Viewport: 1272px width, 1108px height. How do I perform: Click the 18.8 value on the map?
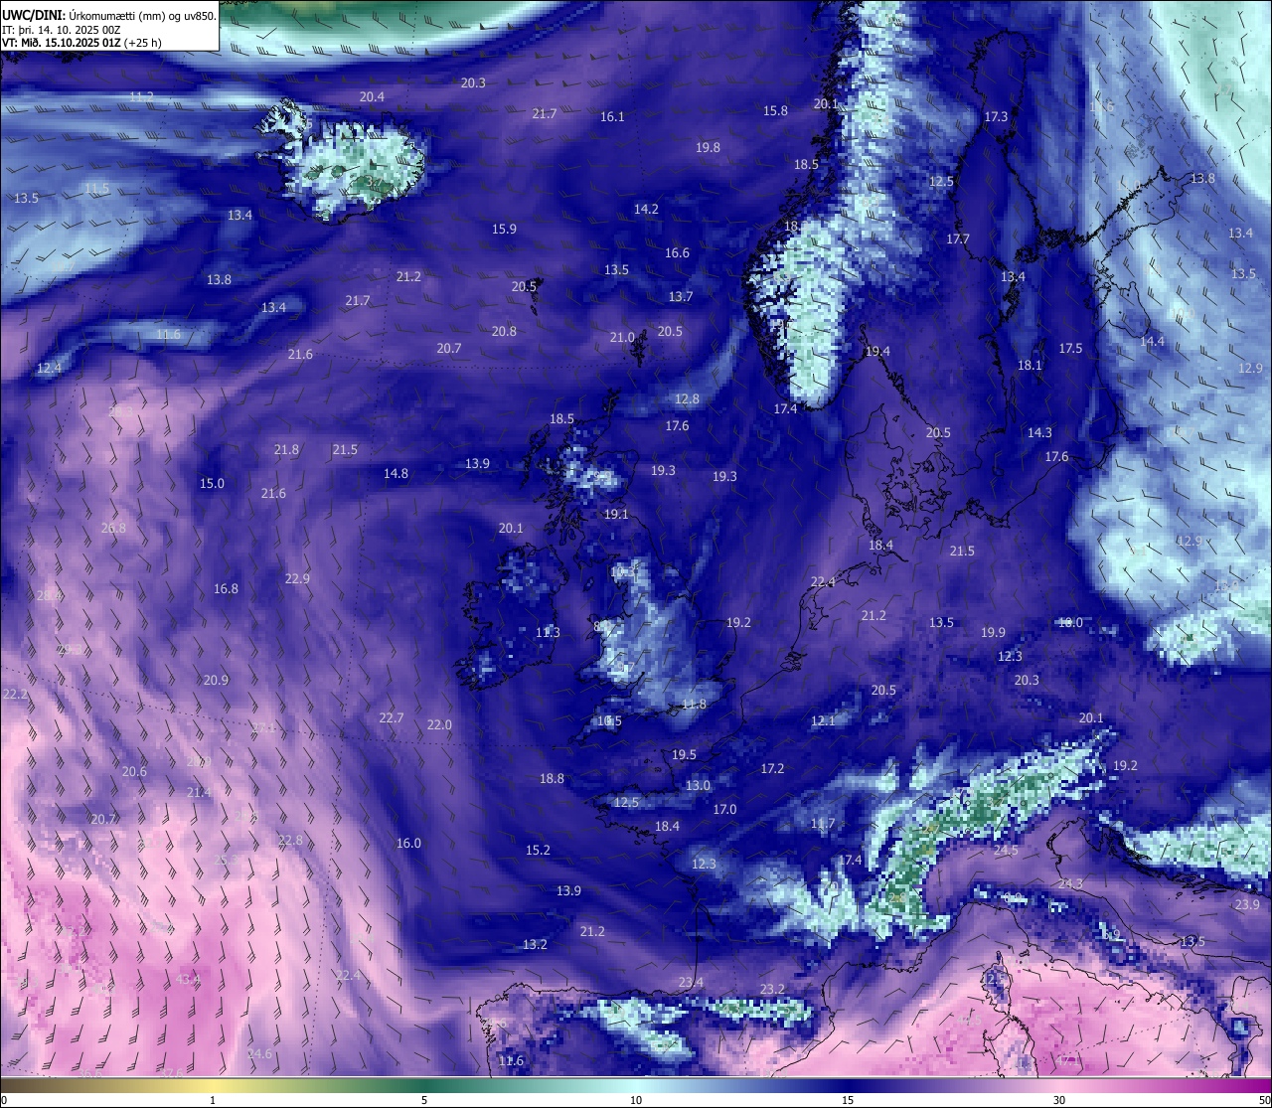552,779
